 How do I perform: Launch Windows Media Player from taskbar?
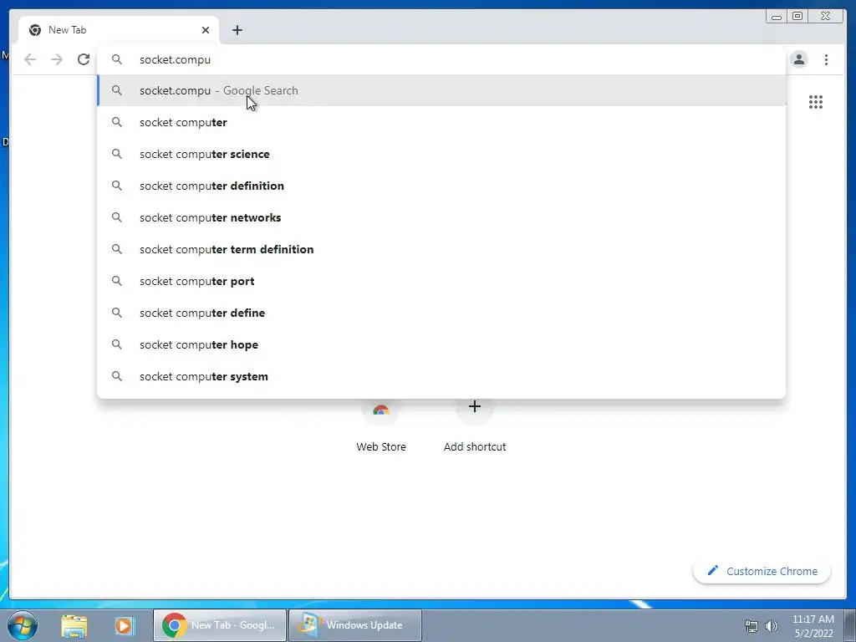(125, 625)
